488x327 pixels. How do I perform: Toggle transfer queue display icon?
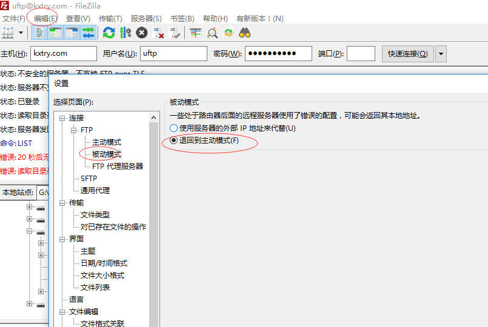88,33
